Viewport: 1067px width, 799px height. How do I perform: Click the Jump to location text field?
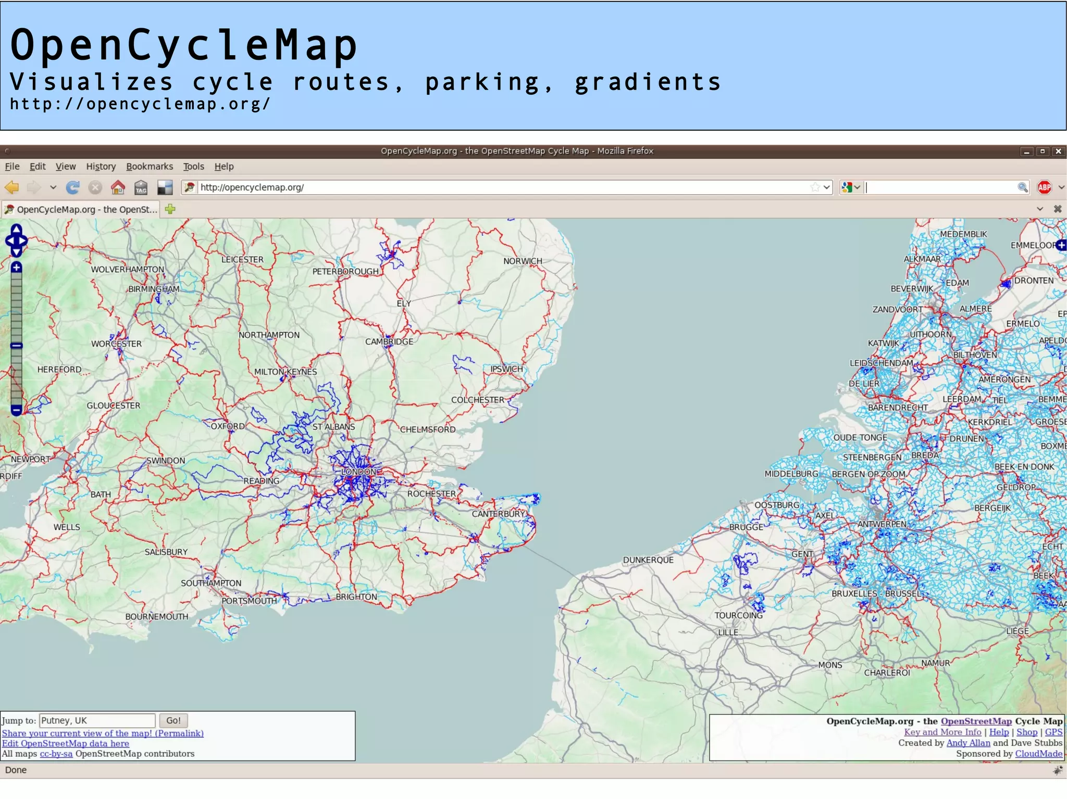97,720
